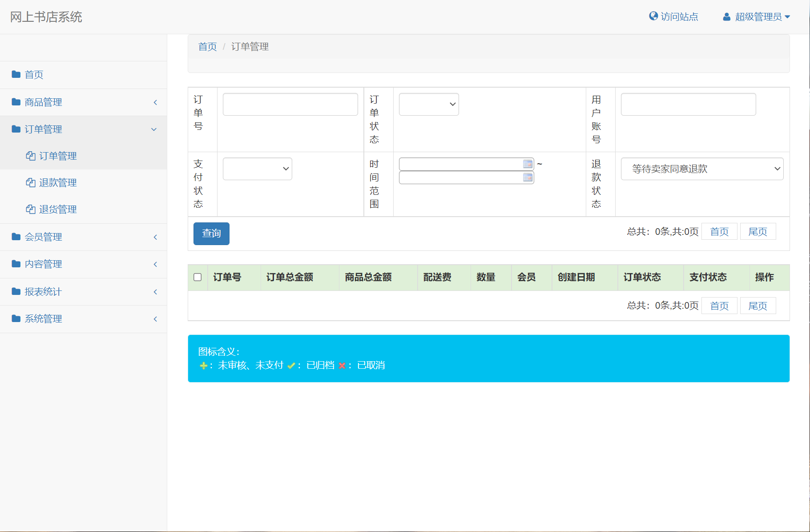This screenshot has width=810, height=532.
Task: Toggle the select-all checkbox in table header
Action: point(198,277)
